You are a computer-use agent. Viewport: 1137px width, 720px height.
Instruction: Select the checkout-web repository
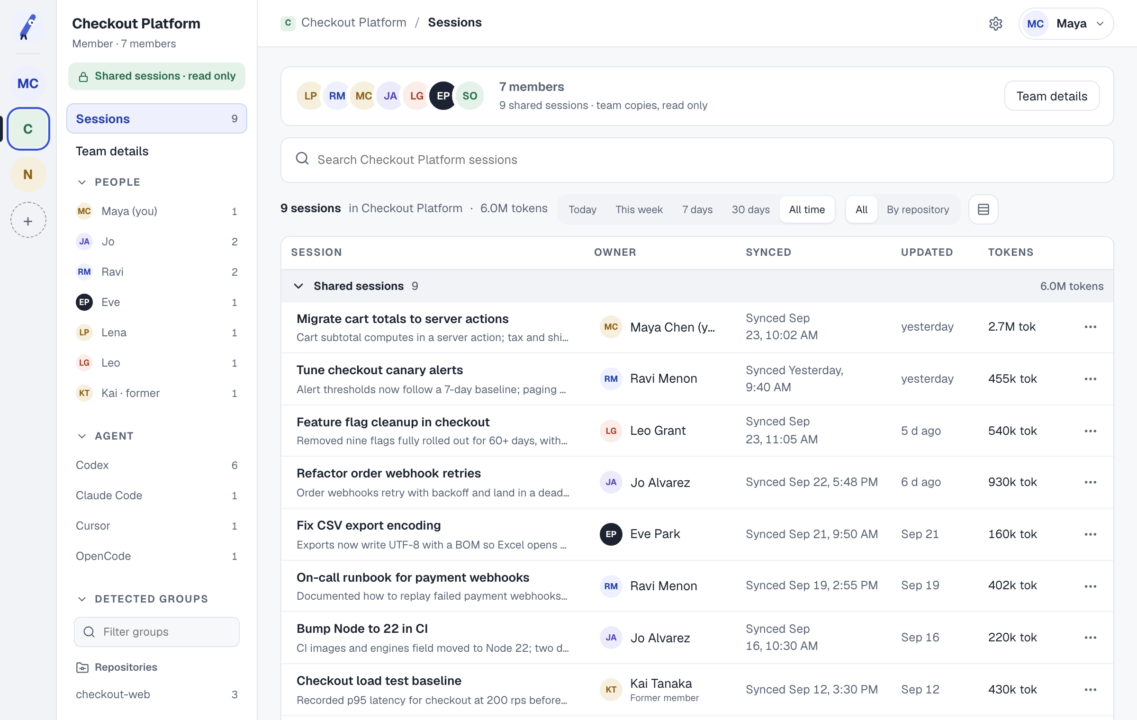pyautogui.click(x=157, y=694)
